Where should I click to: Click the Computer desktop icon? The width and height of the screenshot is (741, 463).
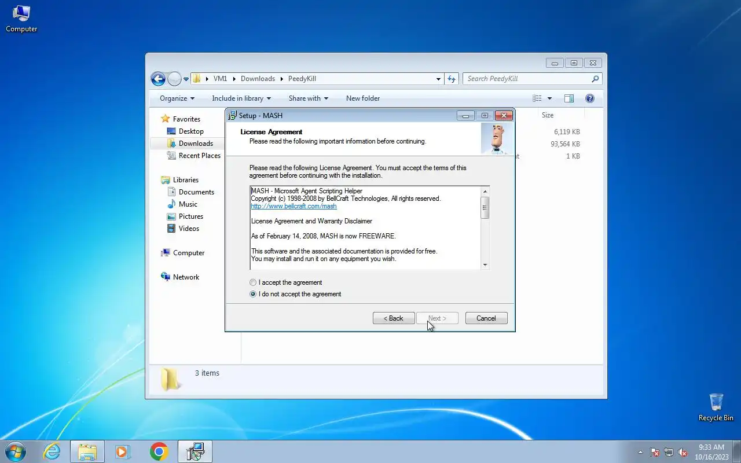(x=21, y=19)
